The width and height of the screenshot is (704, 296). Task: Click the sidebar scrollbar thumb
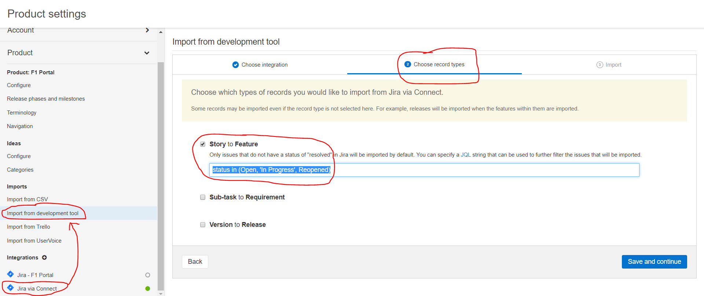tap(161, 176)
